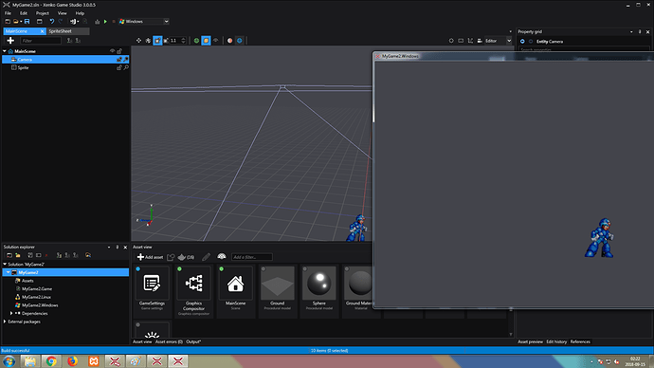
Task: Collapse the MyGame2 package node
Action: pos(8,272)
